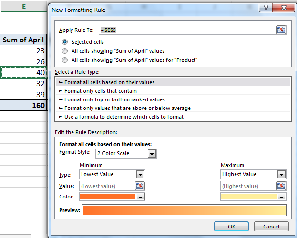297x238 pixels.
Task: Click range selector icon beside Apply Rule To
Action: pos(281,30)
